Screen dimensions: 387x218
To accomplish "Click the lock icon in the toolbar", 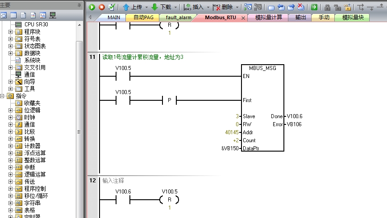I will point(327,7).
